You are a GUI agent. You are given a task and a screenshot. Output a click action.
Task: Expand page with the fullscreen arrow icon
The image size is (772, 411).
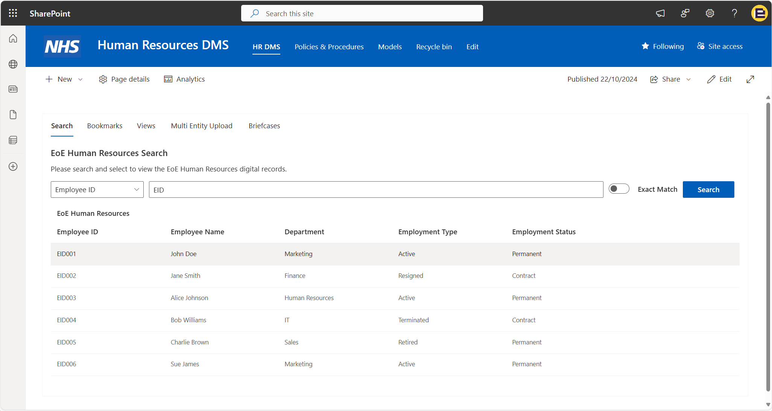tap(750, 79)
